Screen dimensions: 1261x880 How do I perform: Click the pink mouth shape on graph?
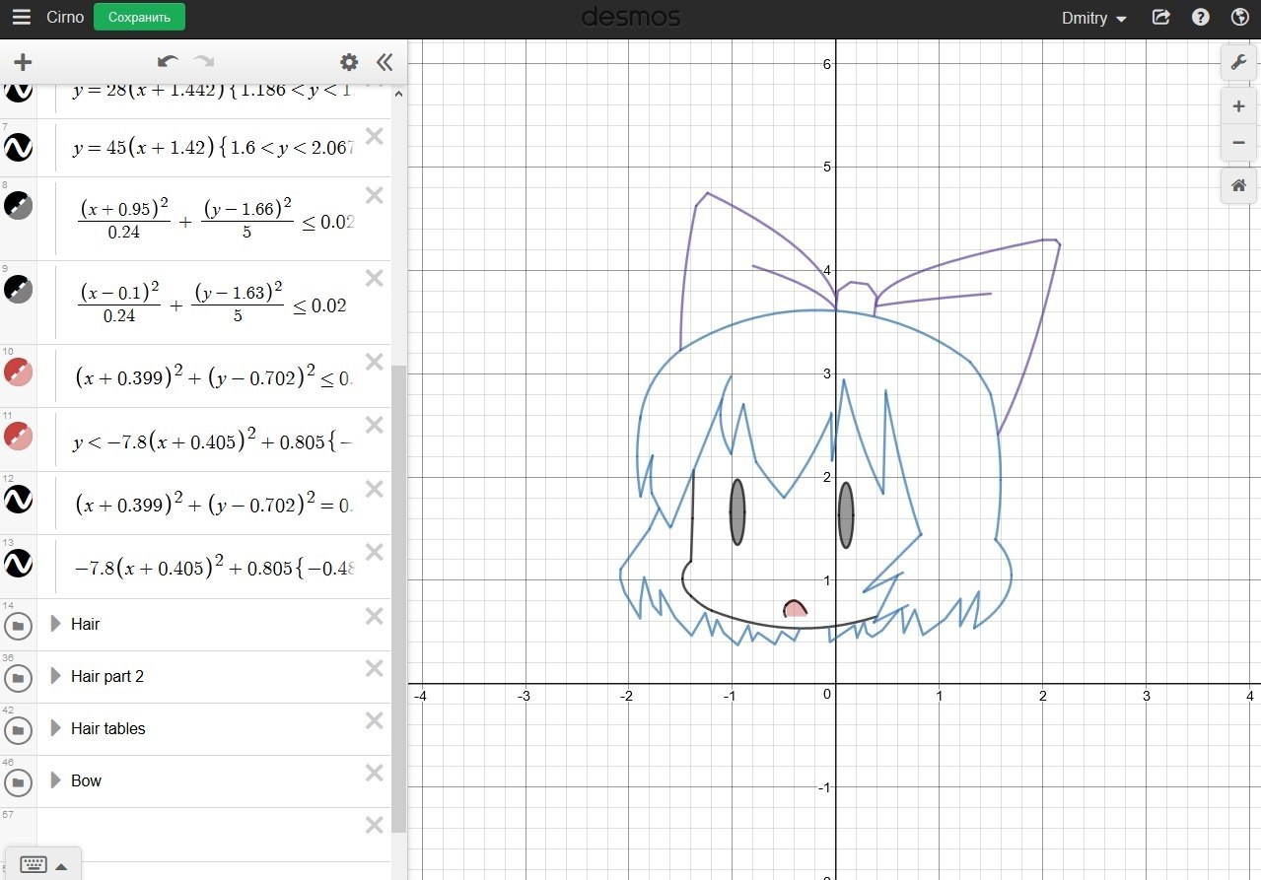click(795, 609)
